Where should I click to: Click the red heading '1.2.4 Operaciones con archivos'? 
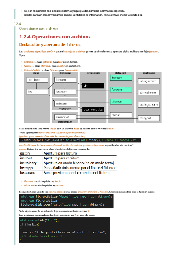pyautogui.click(x=55, y=37)
